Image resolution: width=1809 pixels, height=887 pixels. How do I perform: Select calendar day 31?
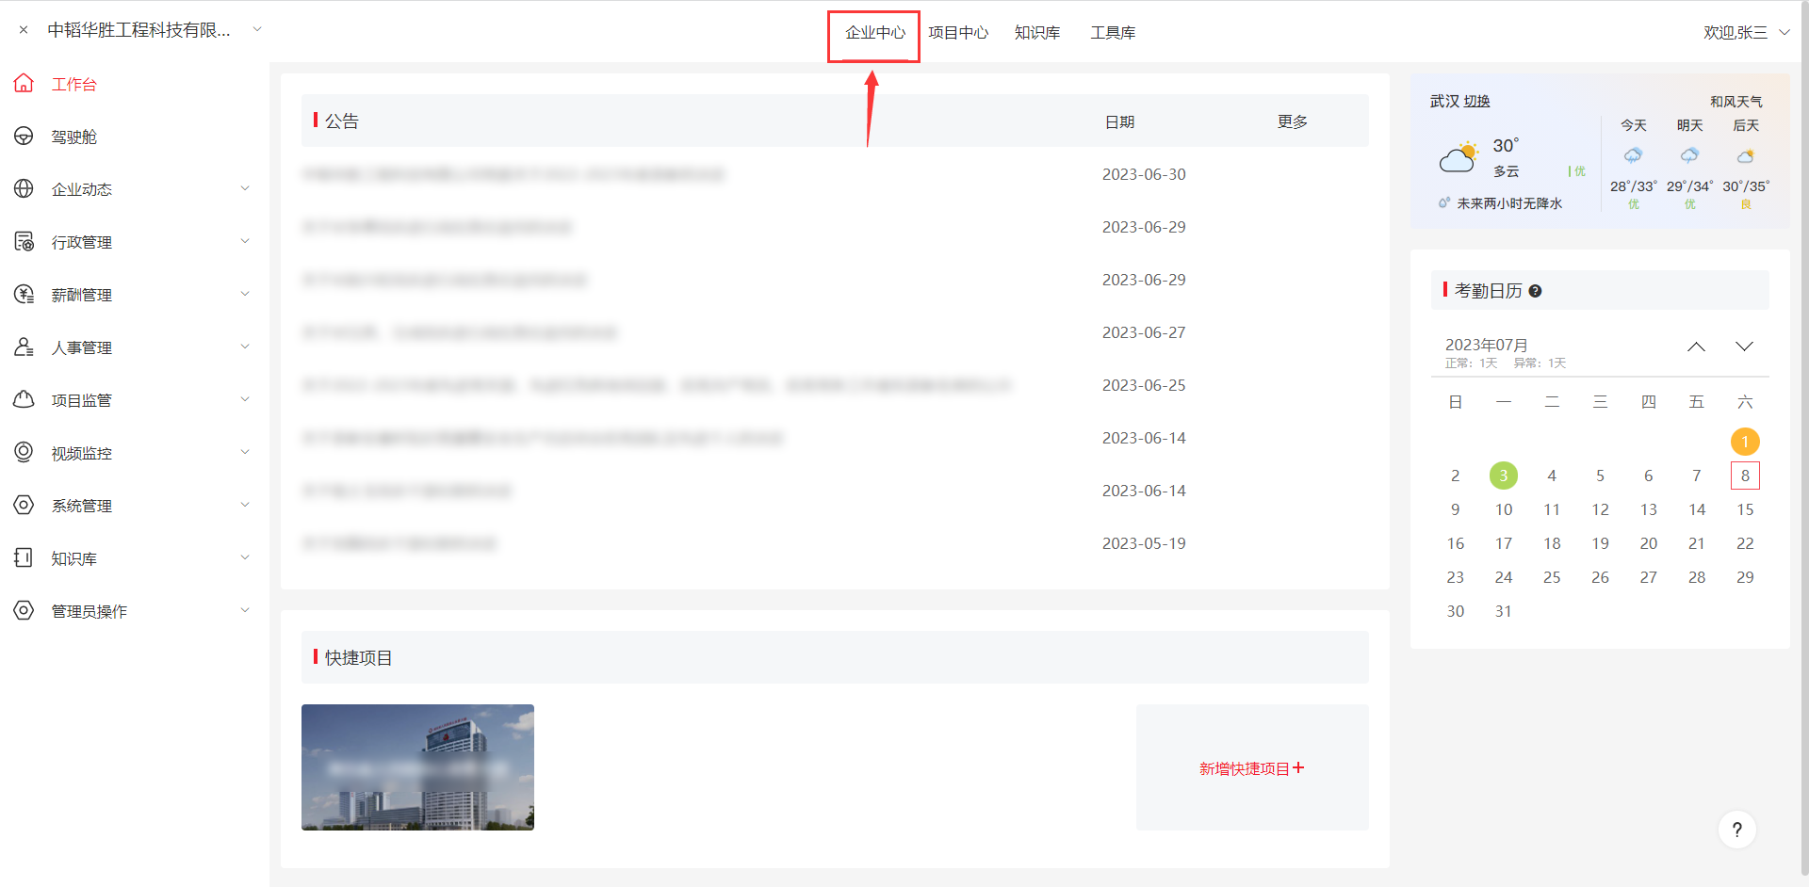coord(1504,611)
